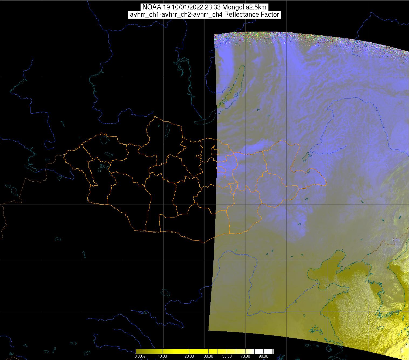Select the 50.00 scale label

[227, 356]
